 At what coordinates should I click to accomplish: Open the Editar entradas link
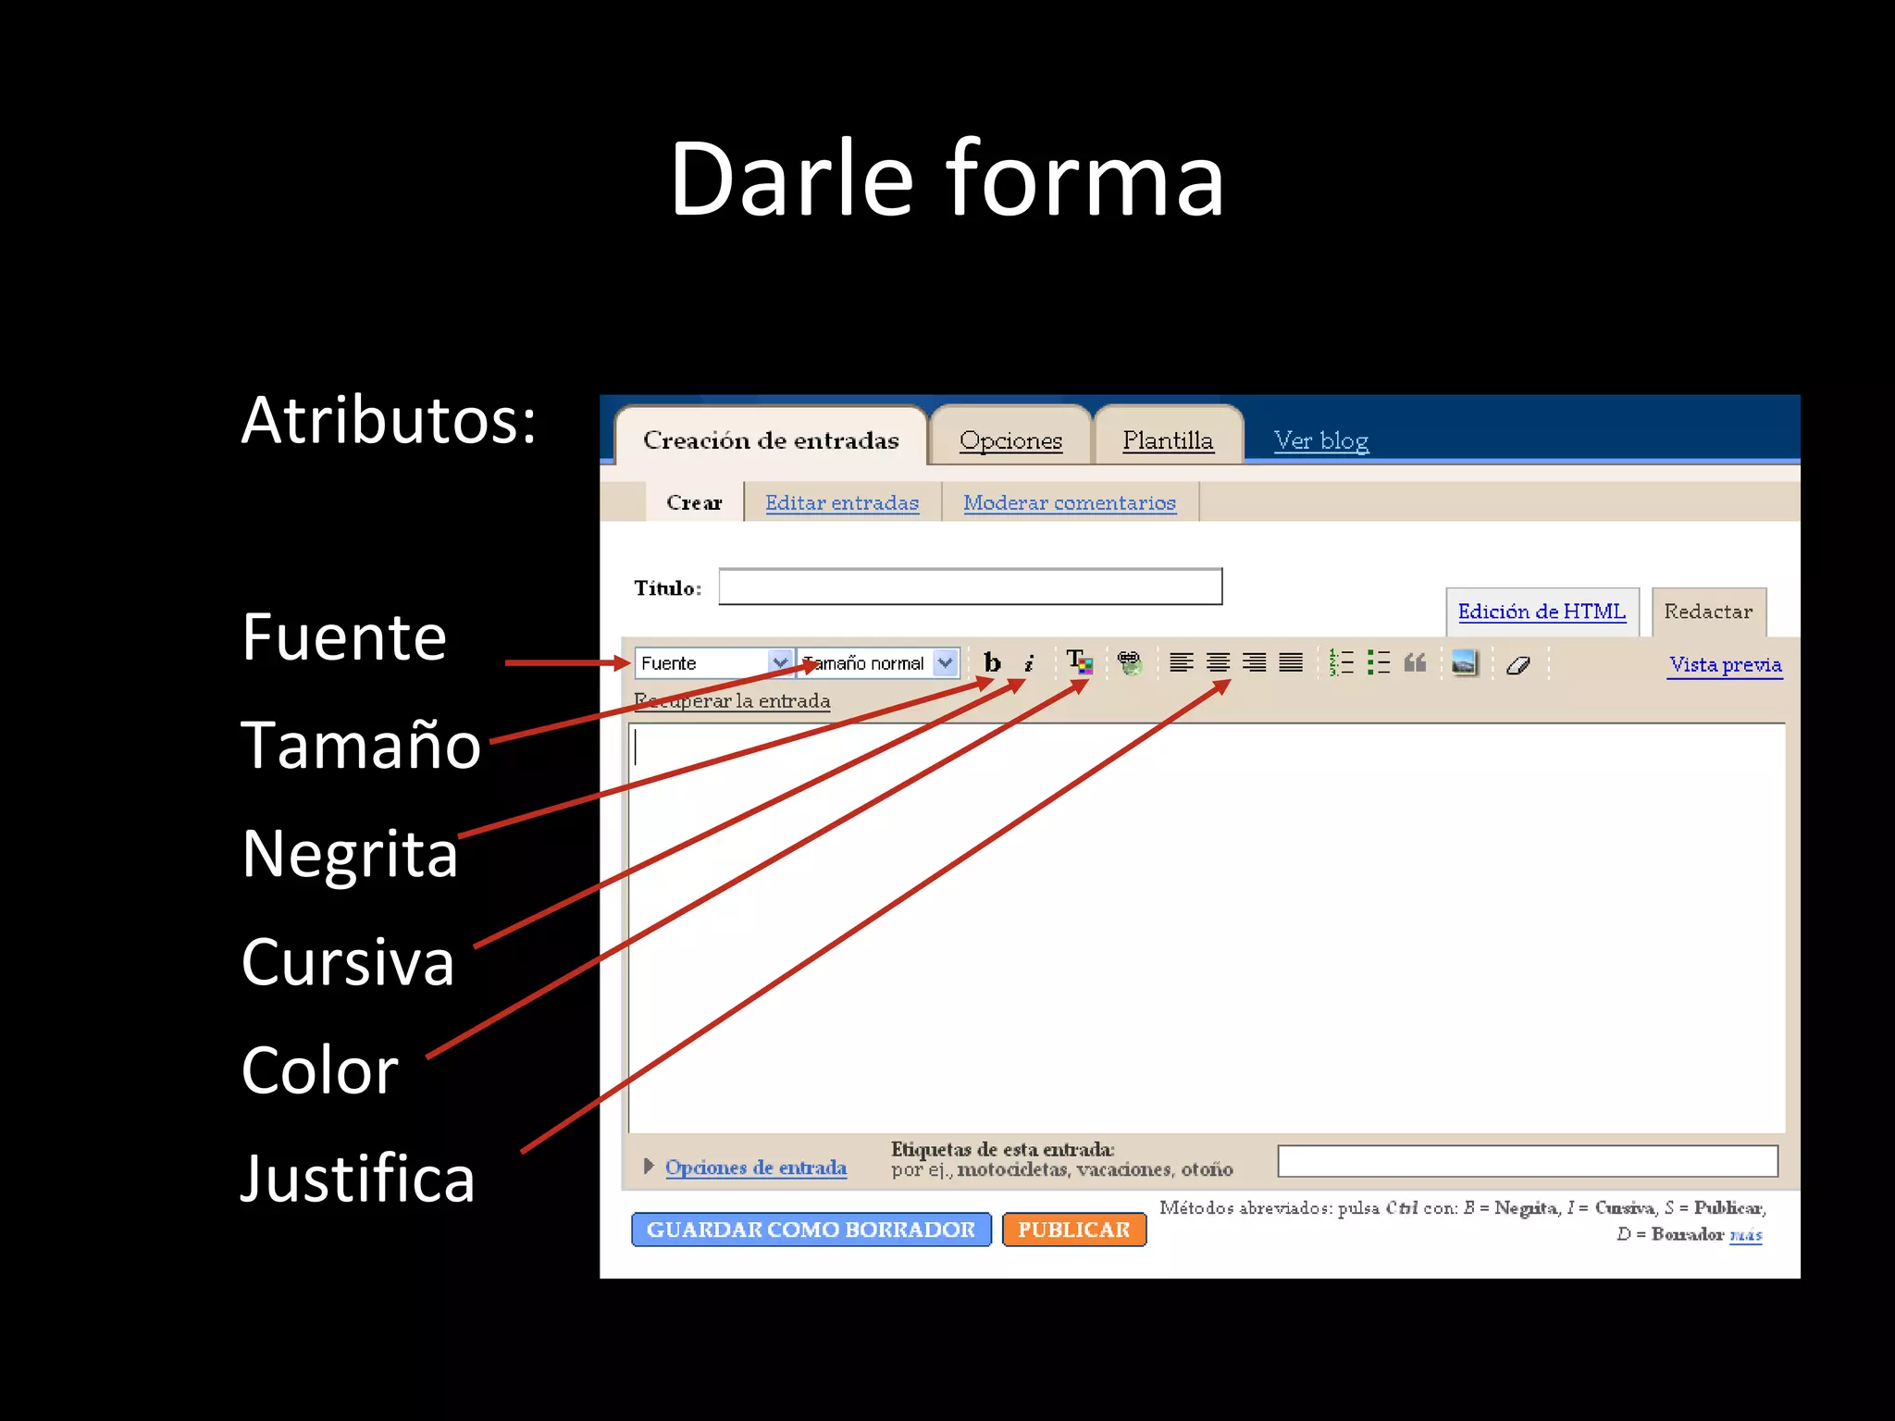coord(842,502)
